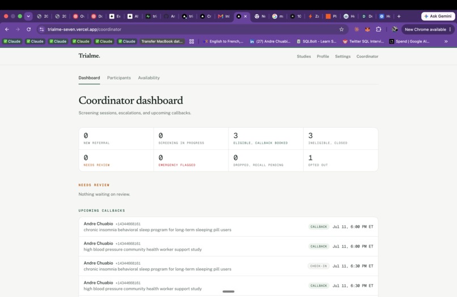Screen dimensions: 457x297
Task: Click the 'Upcoming Callbacks' section label
Action: coord(101,211)
